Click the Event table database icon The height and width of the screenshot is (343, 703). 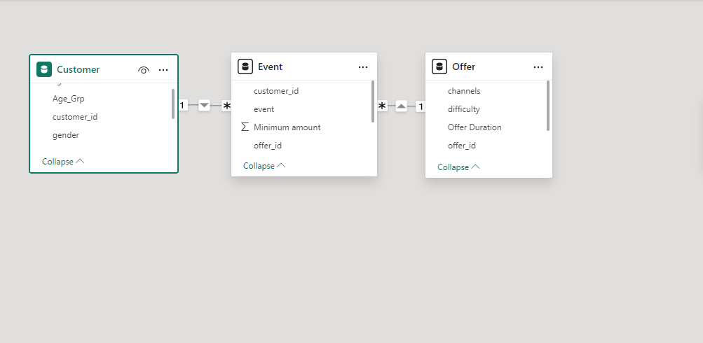pos(245,66)
